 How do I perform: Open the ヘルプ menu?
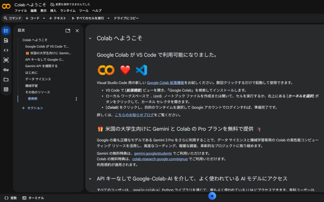click(x=97, y=11)
